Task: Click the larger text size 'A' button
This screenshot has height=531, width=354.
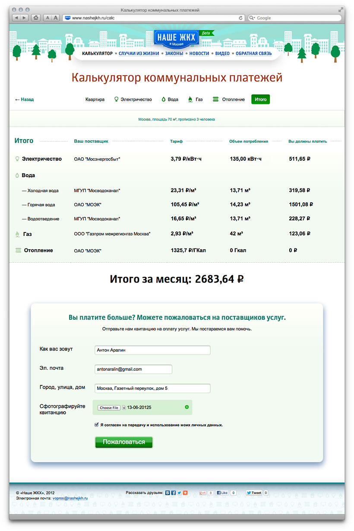Action: coord(56,18)
